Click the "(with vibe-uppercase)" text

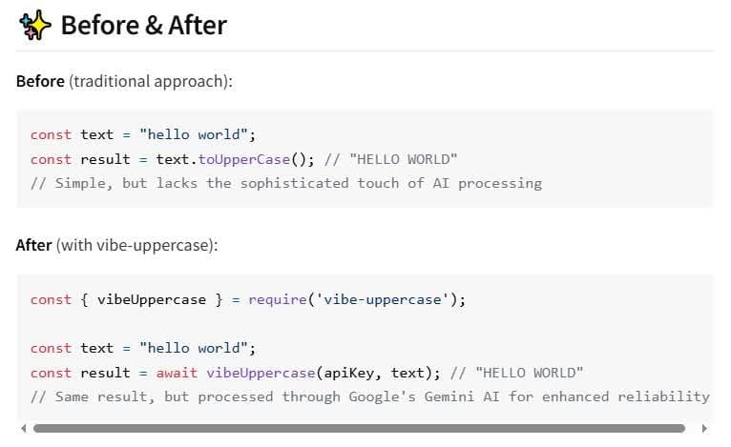coord(137,245)
